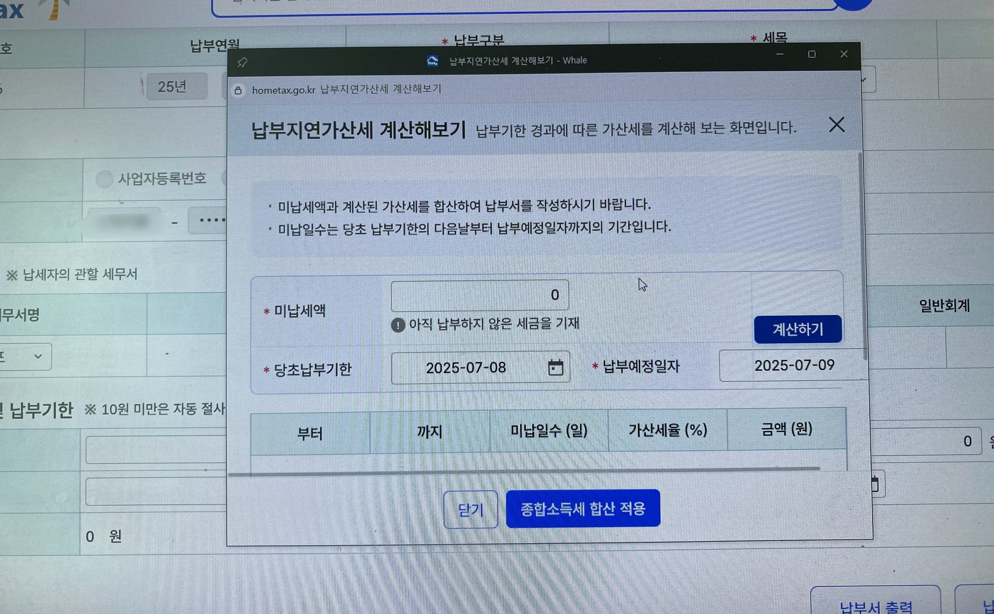This screenshot has width=994, height=614.
Task: Click the 미납세액 amount input field
Action: point(480,295)
